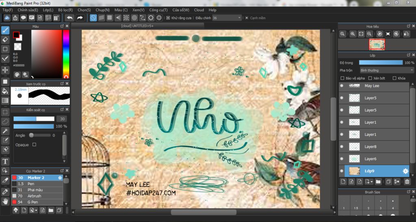Open Lớp9 layer settings gear
This screenshot has width=416, height=222.
tap(405, 171)
